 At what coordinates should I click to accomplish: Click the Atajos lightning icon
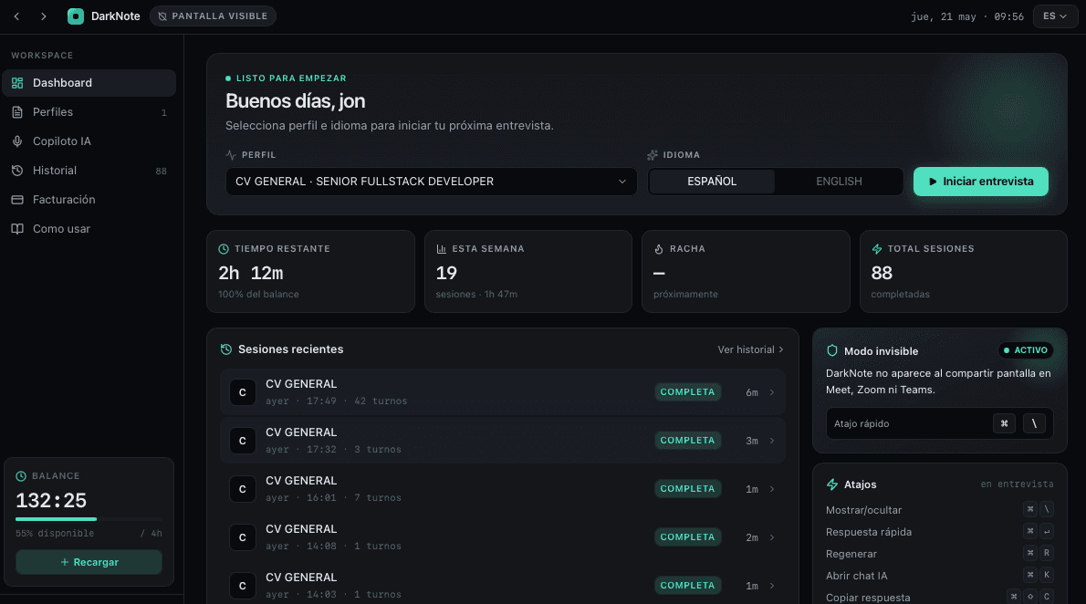point(831,484)
